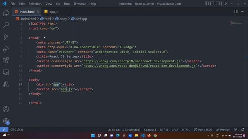Click the editor minimap
The image size is (248, 139).
237,24
